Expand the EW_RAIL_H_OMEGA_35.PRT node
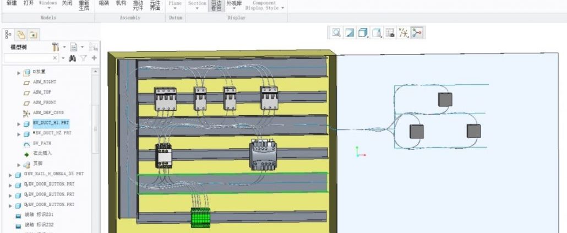The image size is (567, 233). coord(10,175)
